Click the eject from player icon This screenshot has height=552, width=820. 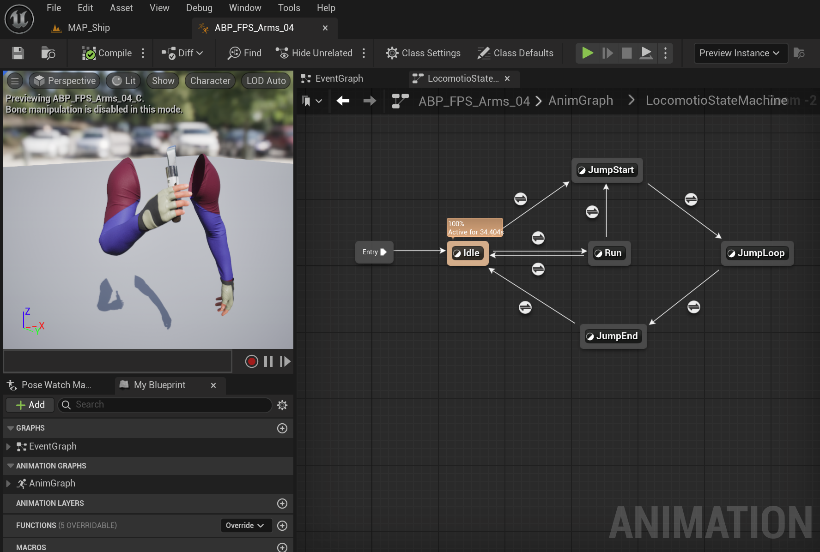(x=646, y=53)
